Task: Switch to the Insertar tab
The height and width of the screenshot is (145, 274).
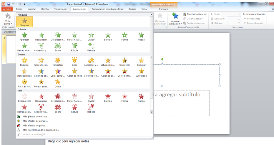Action: [31, 9]
